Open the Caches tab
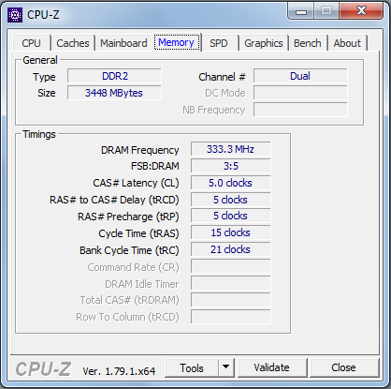Image resolution: width=391 pixels, height=389 pixels. pyautogui.click(x=73, y=43)
